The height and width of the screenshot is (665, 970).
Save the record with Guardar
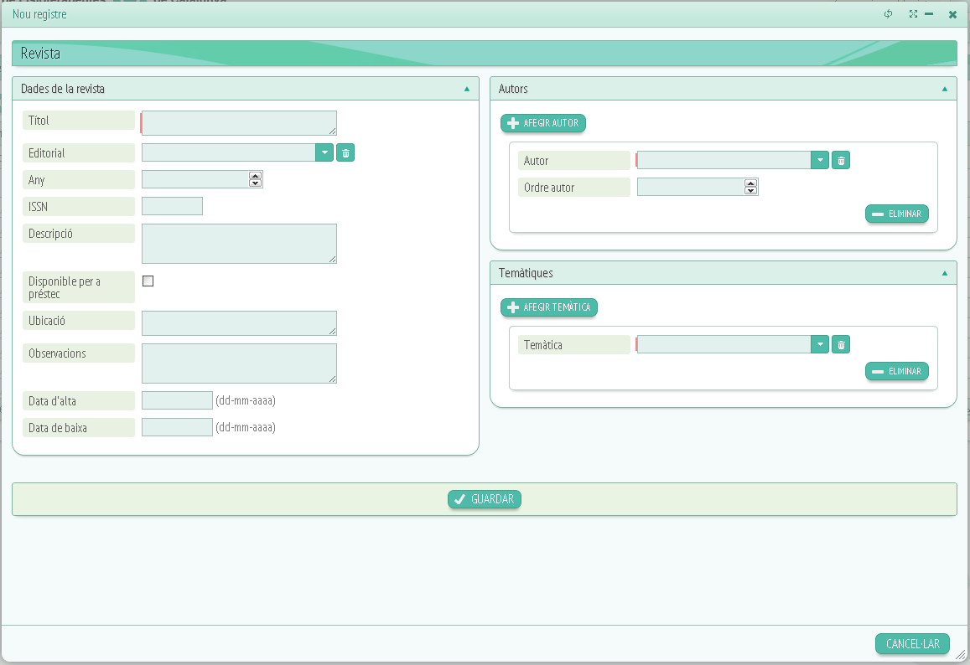(485, 499)
